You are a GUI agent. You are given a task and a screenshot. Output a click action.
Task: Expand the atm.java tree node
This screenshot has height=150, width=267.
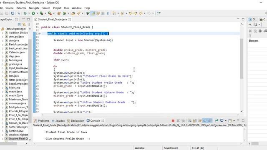click(3, 40)
